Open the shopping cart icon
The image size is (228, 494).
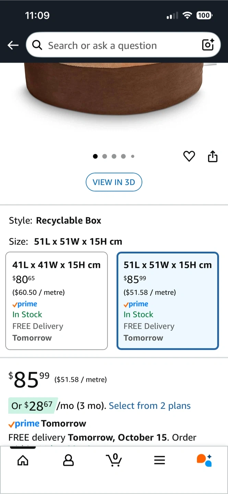114,460
